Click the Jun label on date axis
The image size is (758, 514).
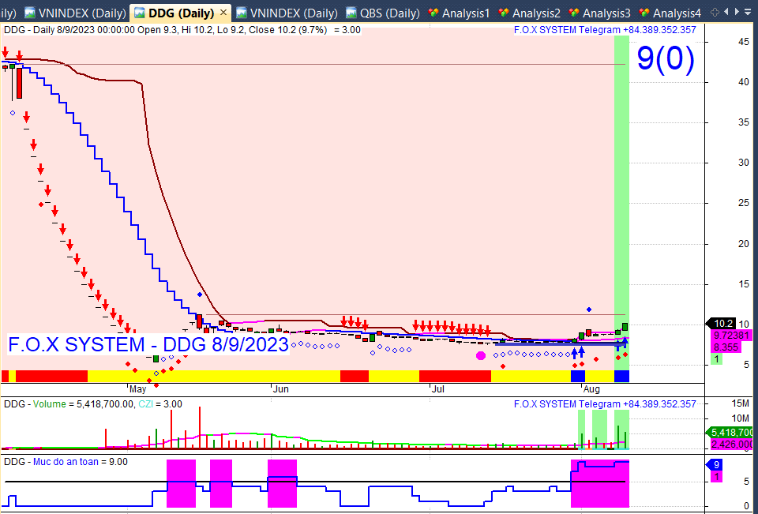[x=280, y=389]
